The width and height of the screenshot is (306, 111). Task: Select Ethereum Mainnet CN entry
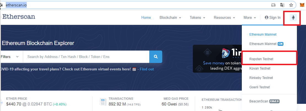266,44
